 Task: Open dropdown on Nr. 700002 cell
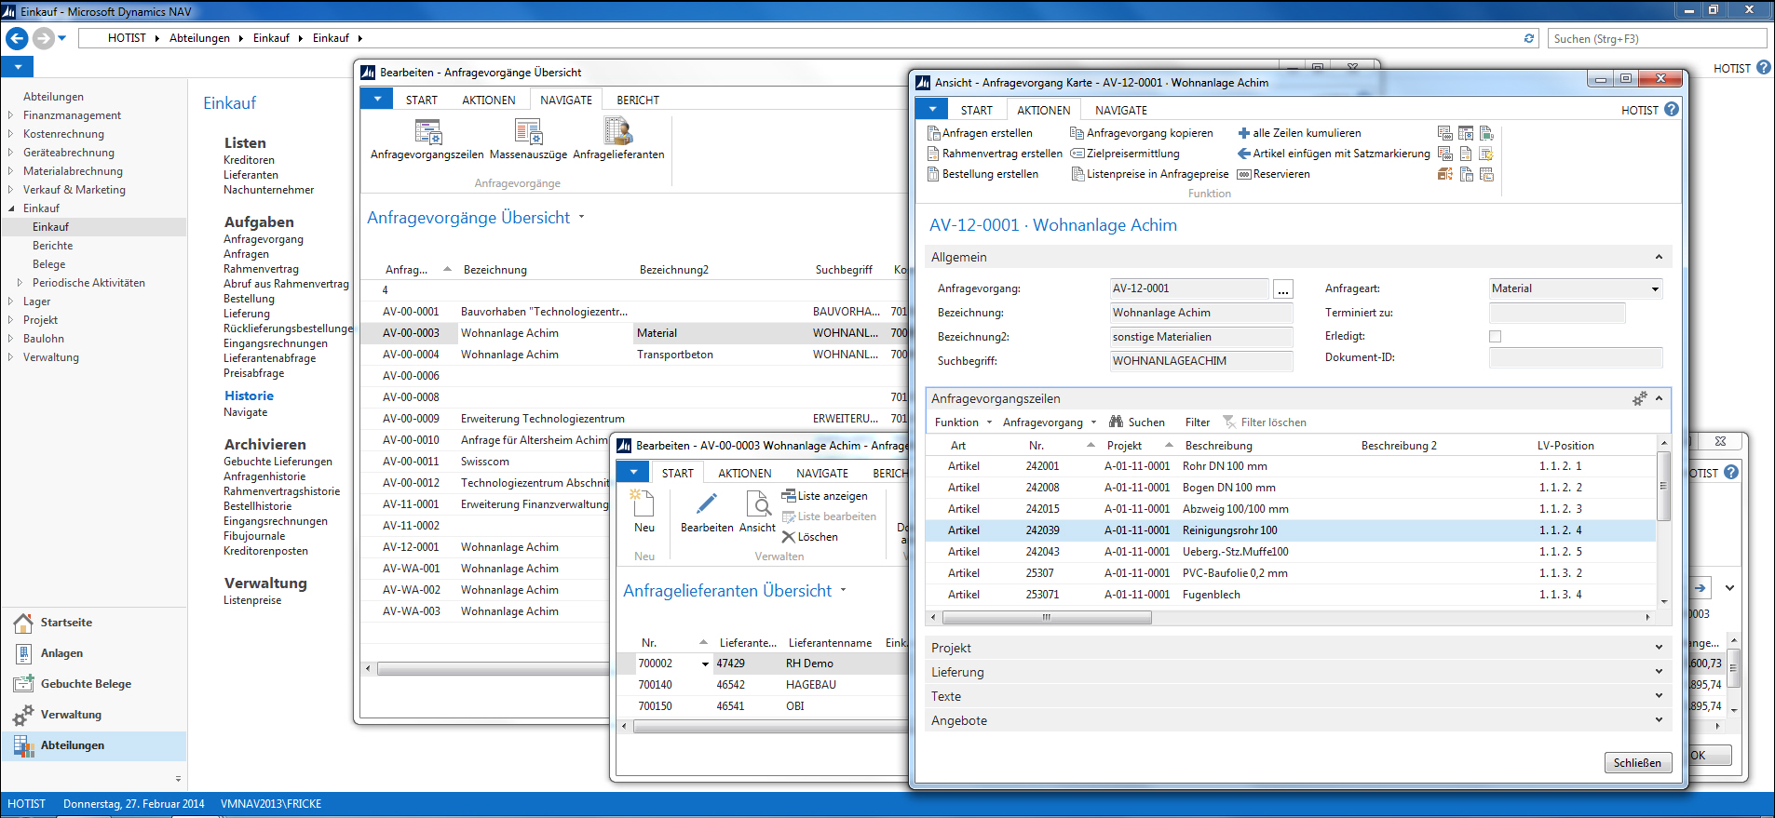click(x=705, y=664)
